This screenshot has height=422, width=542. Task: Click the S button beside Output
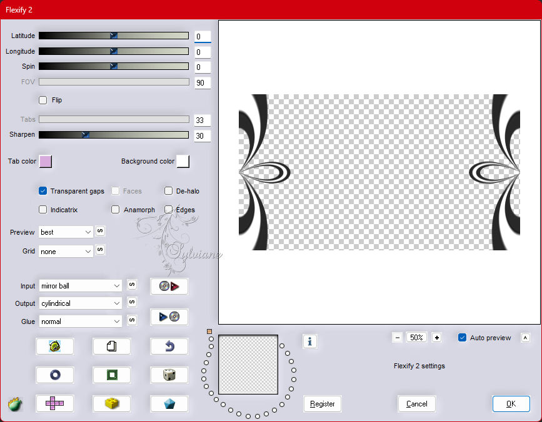coord(132,302)
